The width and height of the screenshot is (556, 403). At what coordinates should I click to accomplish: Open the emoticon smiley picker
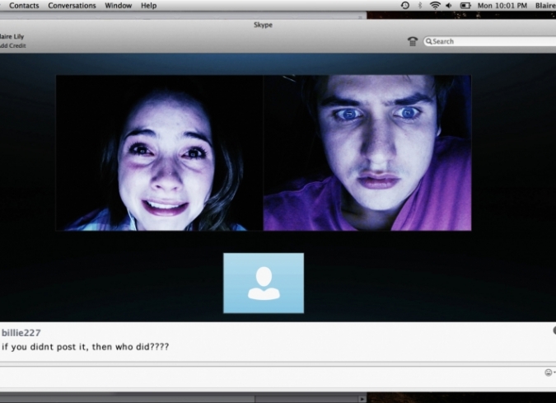(x=549, y=373)
